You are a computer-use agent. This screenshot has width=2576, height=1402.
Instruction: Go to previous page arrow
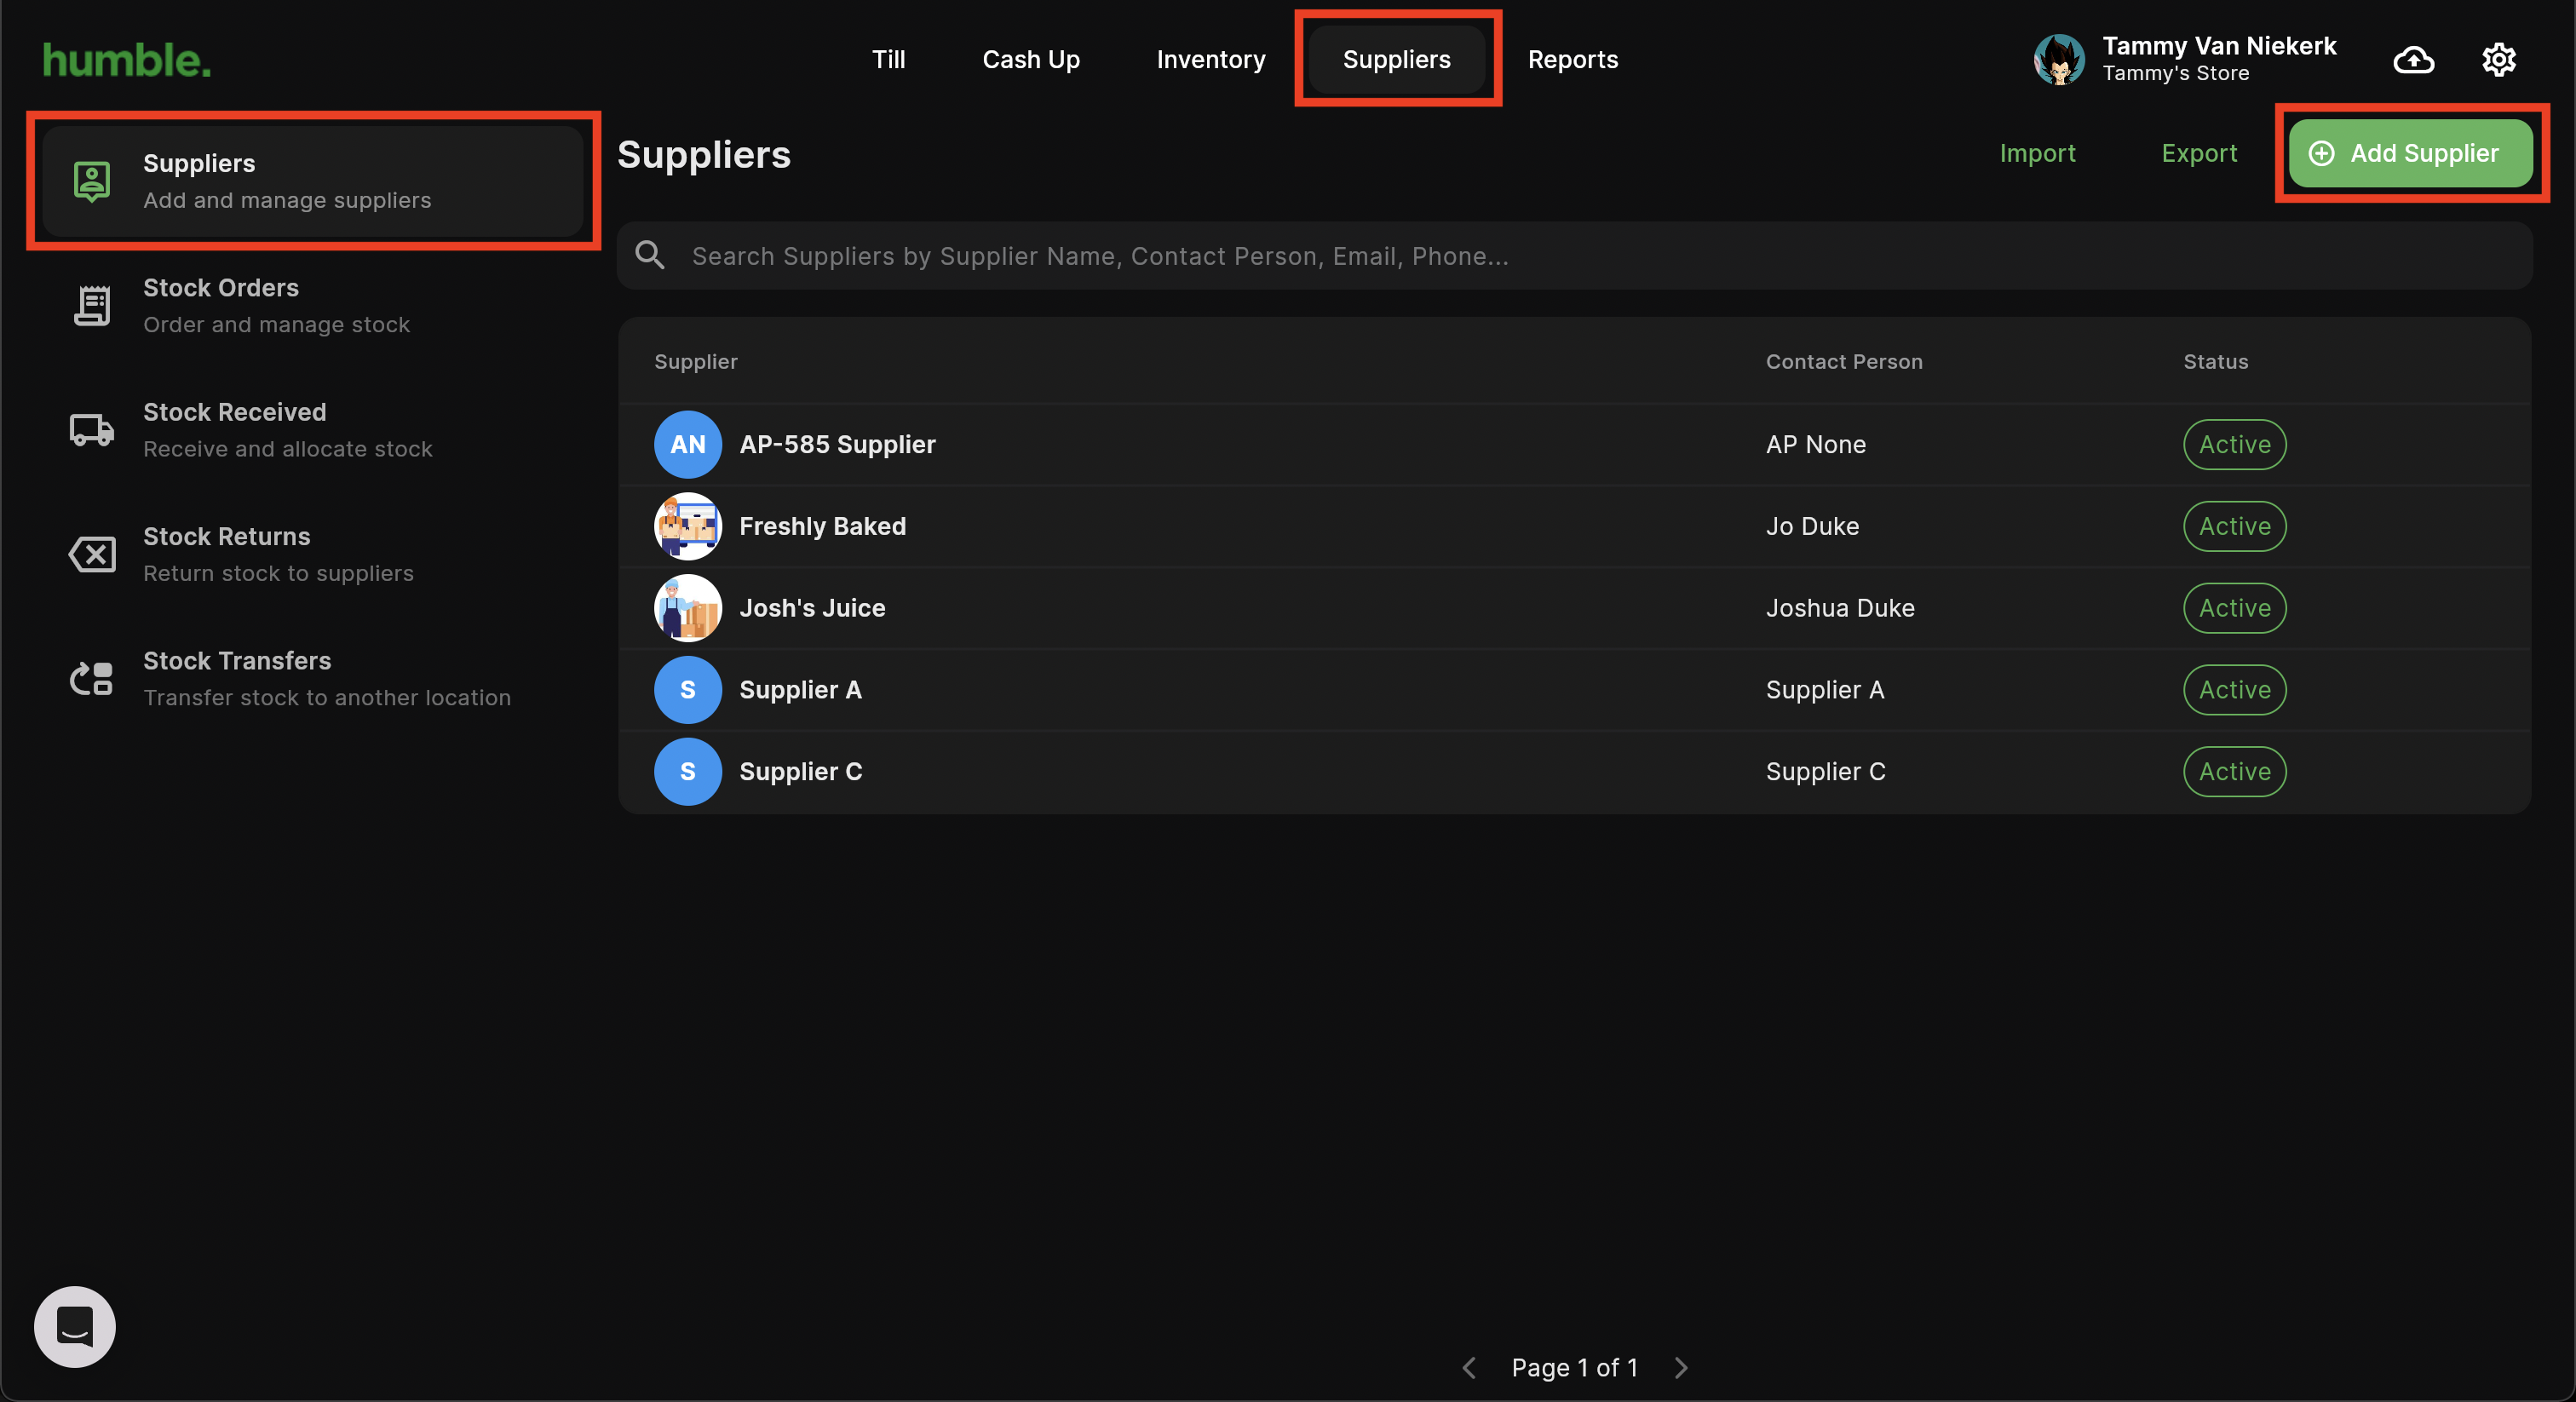tap(1469, 1367)
